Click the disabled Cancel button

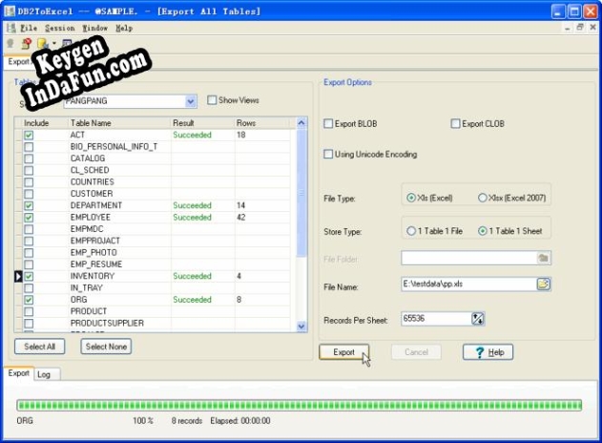tap(416, 352)
